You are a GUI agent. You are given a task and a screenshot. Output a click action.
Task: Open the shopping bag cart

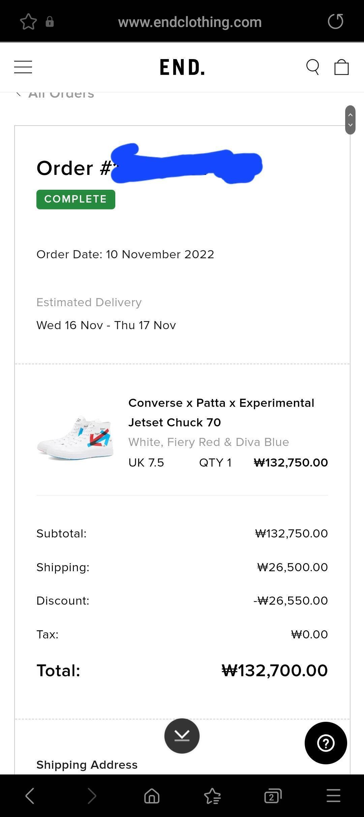pyautogui.click(x=341, y=67)
